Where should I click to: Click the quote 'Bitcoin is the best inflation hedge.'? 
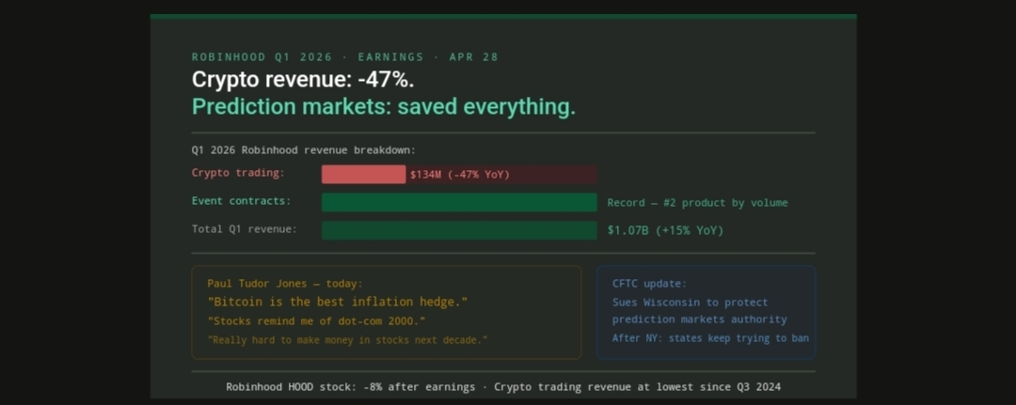pyautogui.click(x=338, y=303)
